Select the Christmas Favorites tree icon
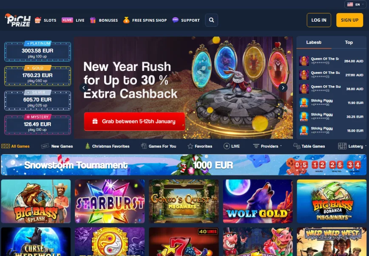This screenshot has height=256, width=369. coord(88,146)
